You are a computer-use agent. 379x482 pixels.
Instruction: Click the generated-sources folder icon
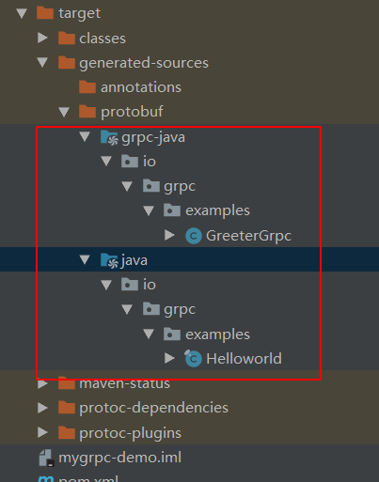pyautogui.click(x=67, y=63)
